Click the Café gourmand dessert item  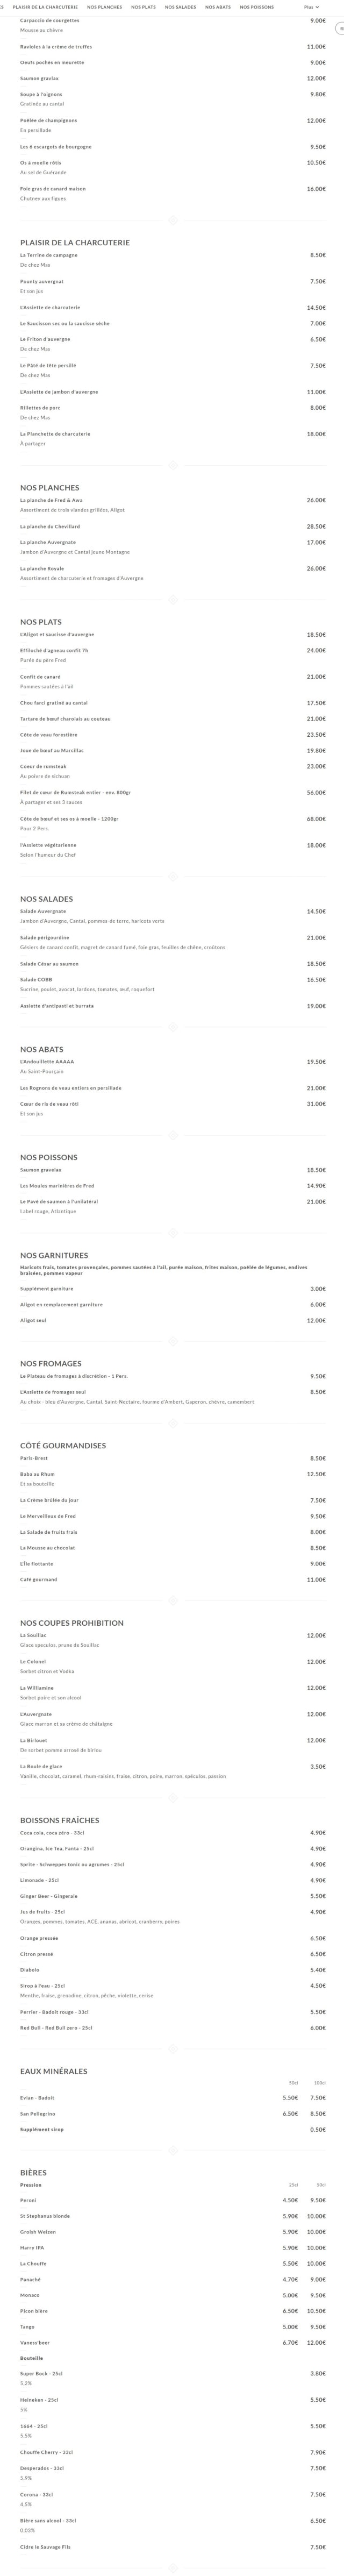tap(39, 1579)
